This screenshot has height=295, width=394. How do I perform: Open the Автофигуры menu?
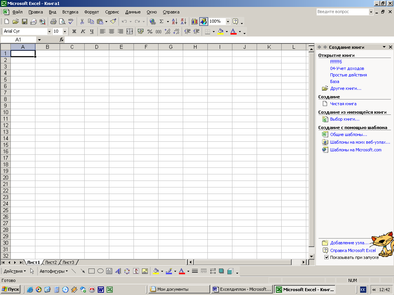pos(53,271)
